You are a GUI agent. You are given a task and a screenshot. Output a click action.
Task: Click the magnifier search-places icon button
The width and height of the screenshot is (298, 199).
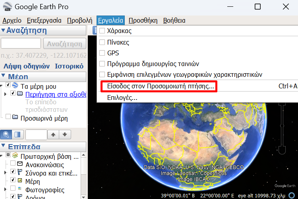6,135
